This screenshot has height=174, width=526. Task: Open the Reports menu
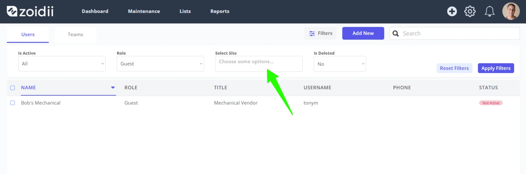(x=220, y=11)
